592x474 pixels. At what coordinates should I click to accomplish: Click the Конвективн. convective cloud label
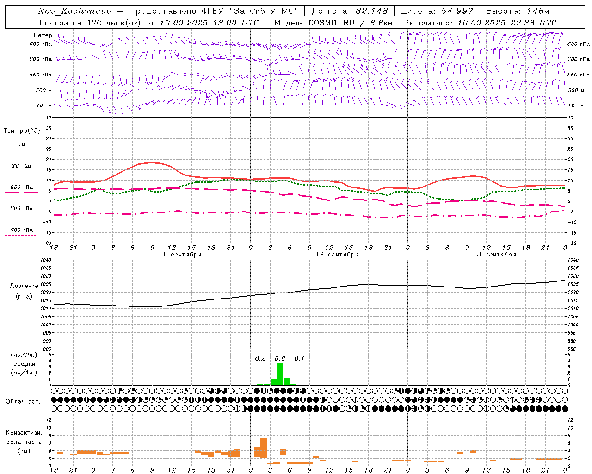click(24, 433)
